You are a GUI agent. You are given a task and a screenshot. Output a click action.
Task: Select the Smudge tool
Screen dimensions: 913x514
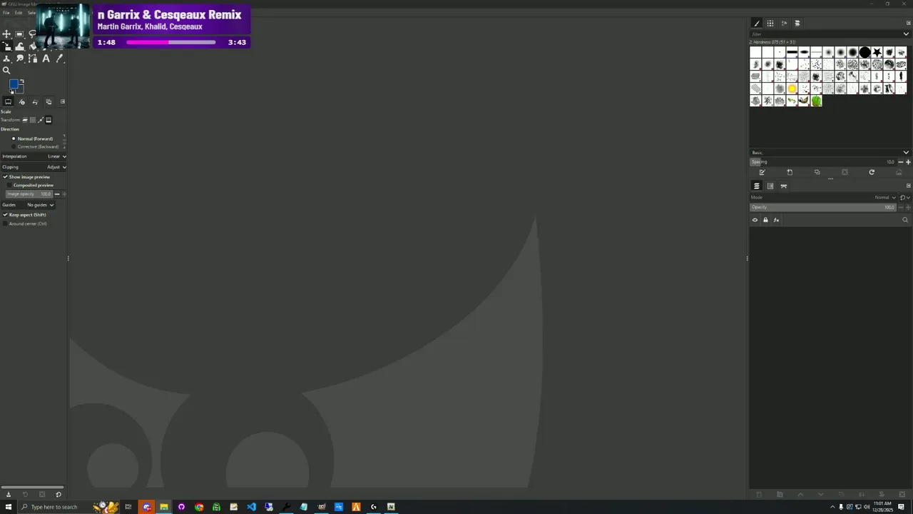[x=19, y=59]
